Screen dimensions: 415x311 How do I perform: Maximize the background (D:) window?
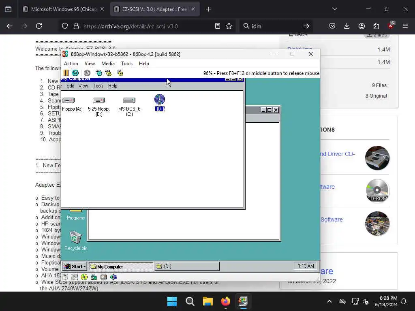[x=269, y=110]
